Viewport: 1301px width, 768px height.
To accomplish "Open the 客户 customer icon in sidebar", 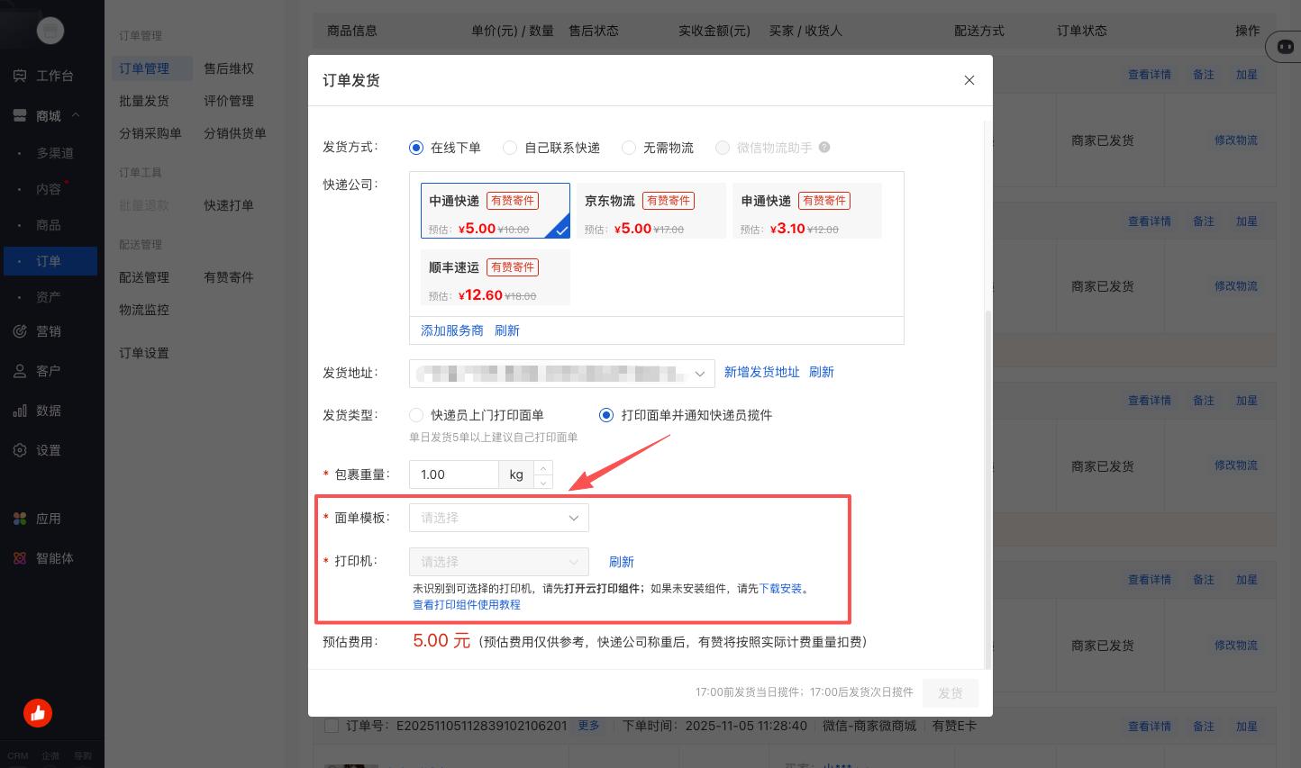I will click(x=20, y=371).
